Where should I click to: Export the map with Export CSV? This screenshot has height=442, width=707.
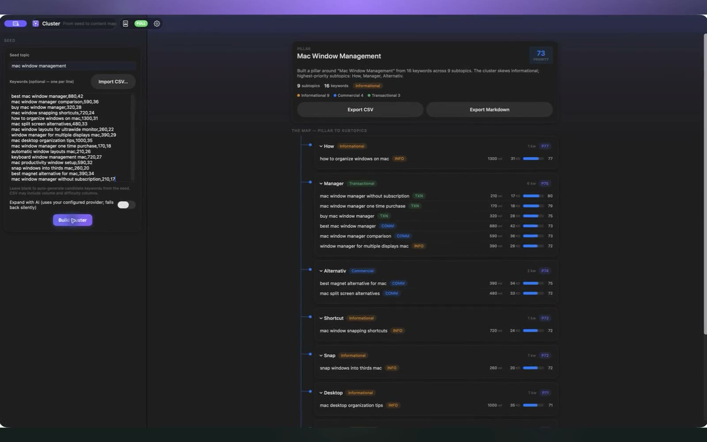point(360,110)
